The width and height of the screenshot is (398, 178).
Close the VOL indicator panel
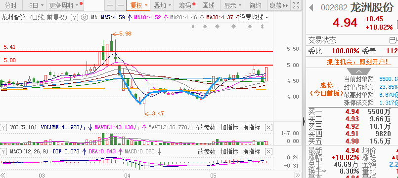268,128
